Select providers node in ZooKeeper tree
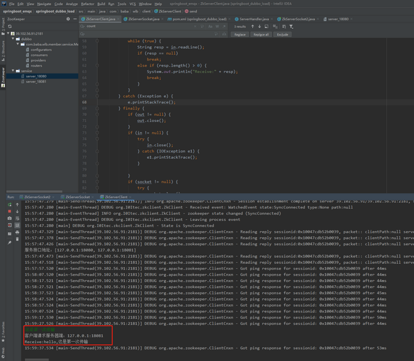Viewport: 414px width, 361px height. (38, 60)
